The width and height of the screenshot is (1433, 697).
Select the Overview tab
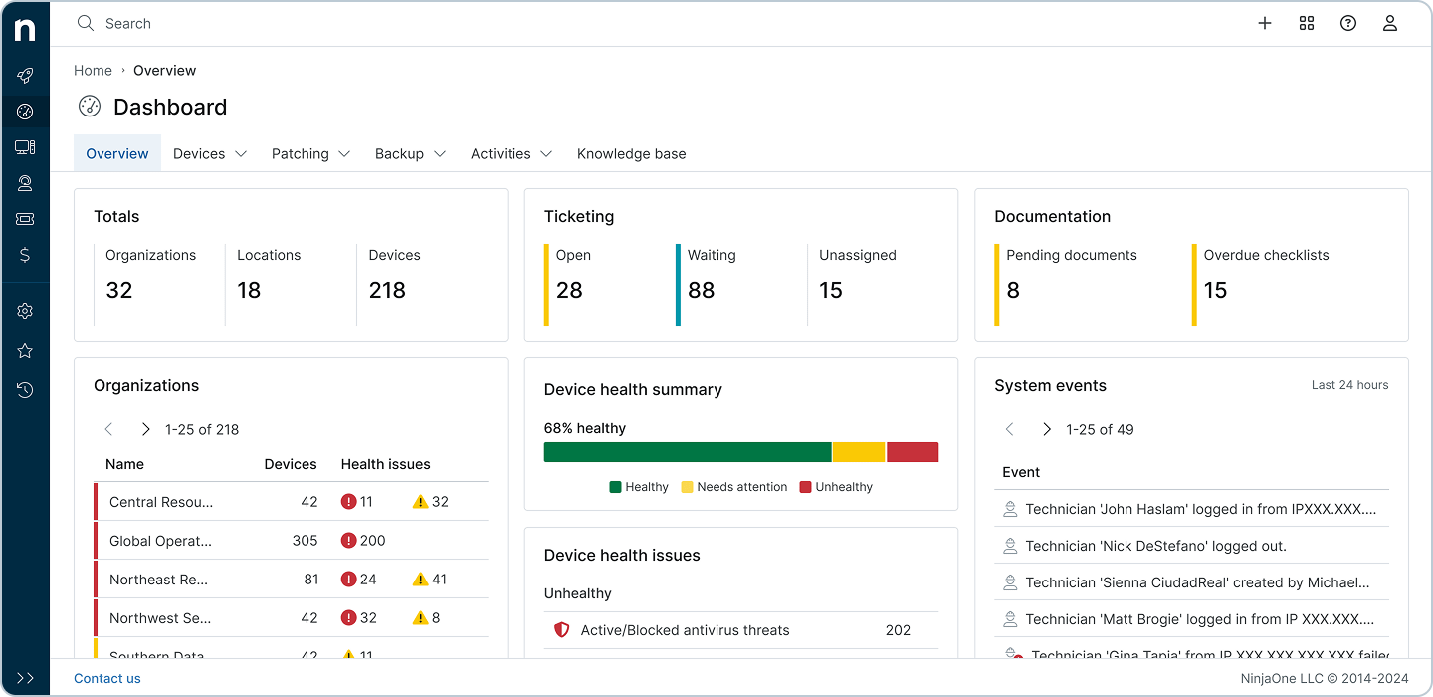[116, 153]
